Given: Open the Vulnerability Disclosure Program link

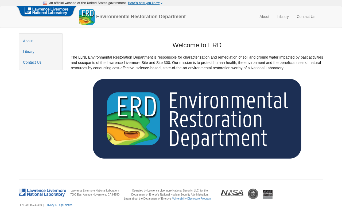Looking at the screenshot, I should pos(192,199).
